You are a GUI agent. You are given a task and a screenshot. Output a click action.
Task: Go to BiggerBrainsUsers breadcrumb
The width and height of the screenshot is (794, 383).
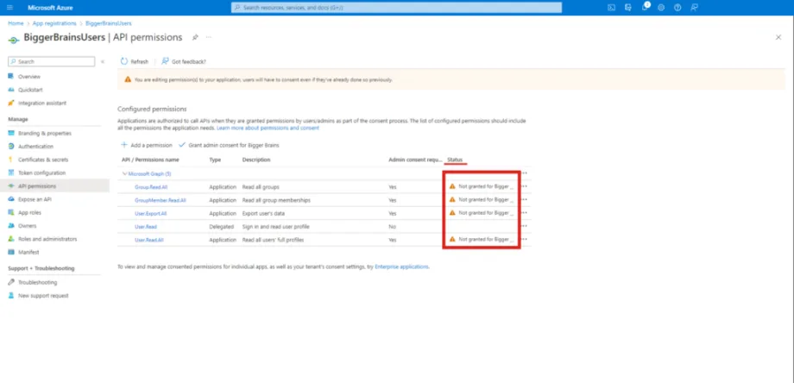[109, 23]
